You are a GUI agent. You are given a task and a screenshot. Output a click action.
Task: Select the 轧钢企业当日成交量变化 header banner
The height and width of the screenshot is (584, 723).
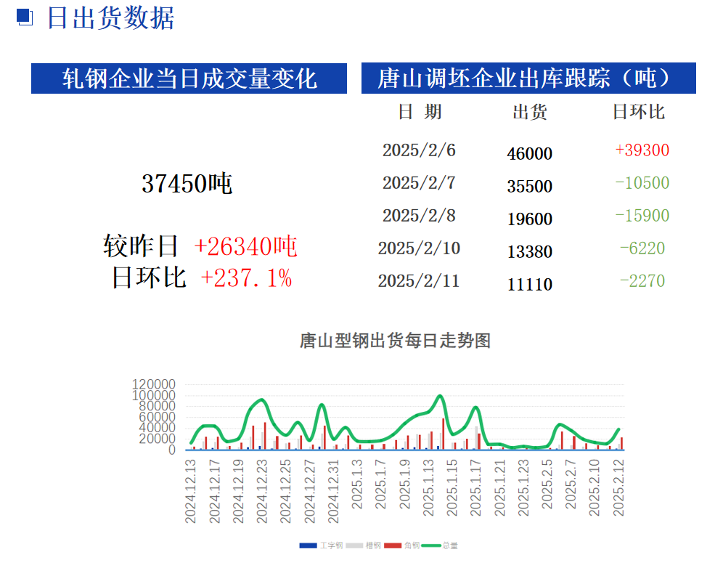(189, 78)
